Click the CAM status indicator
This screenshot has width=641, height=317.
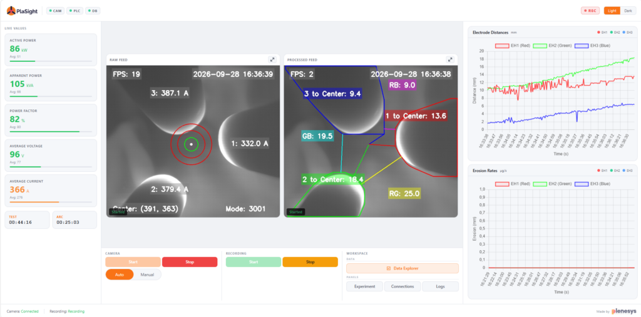(x=55, y=11)
